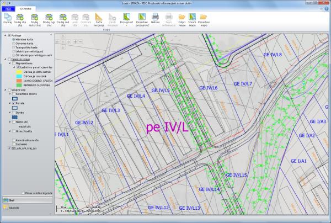
Task: Collapse the Podlage tree group
Action: click(x=5, y=35)
